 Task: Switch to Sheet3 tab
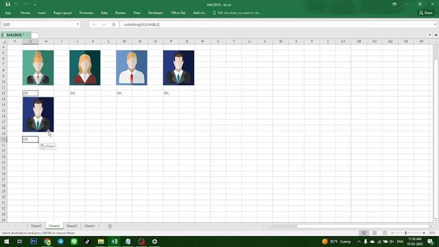(72, 226)
